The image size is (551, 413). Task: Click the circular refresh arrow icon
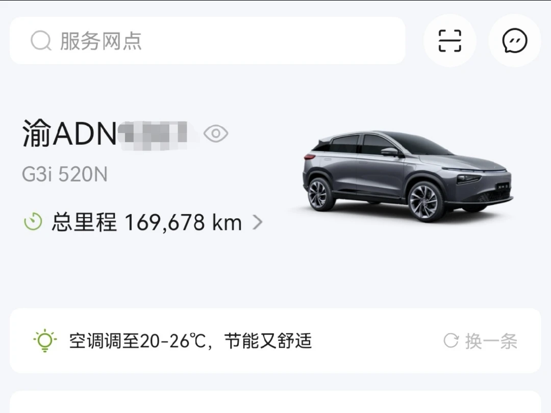451,341
